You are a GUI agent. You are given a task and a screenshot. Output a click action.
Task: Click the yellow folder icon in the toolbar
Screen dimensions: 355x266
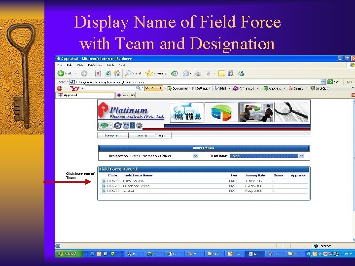click(x=221, y=73)
